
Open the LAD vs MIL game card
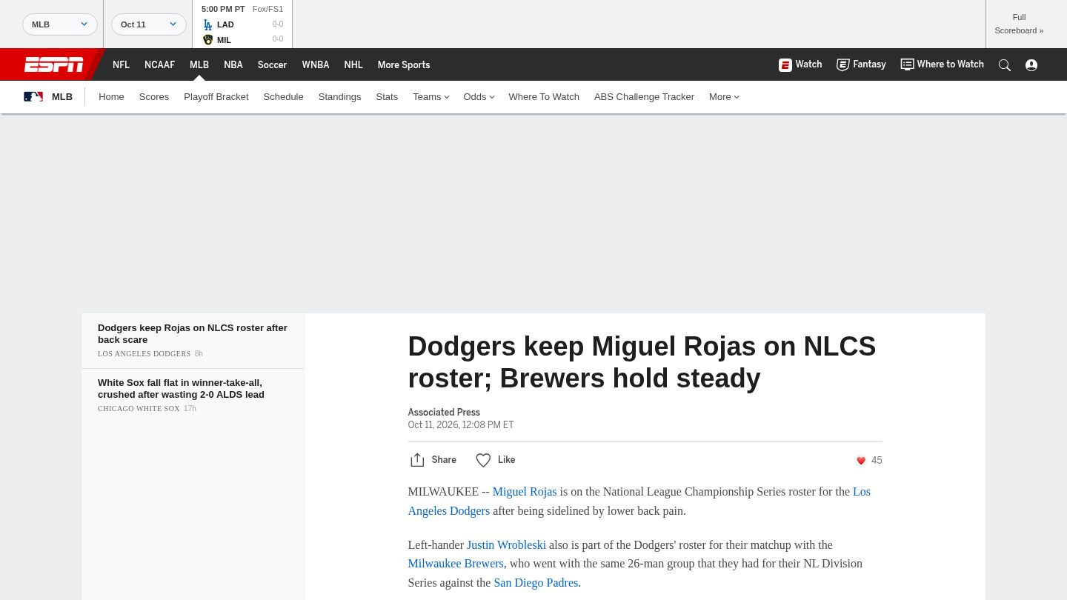[x=242, y=24]
